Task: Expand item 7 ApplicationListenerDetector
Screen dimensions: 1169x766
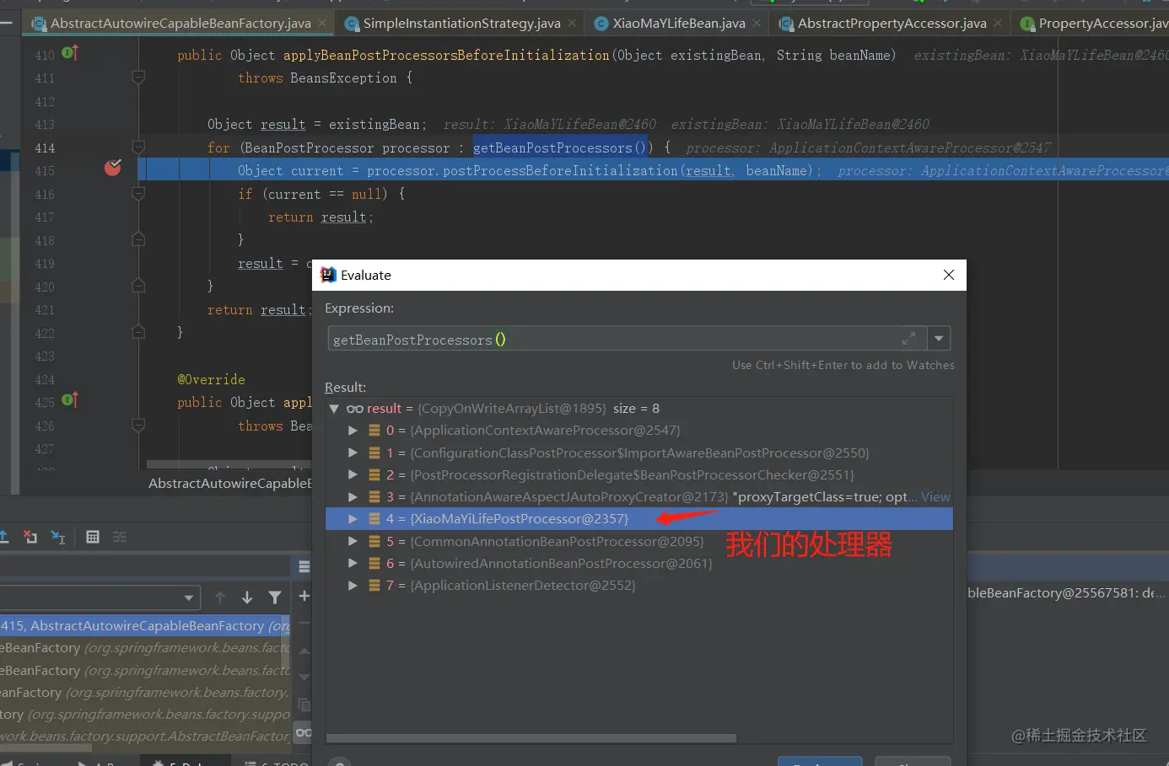Action: tap(353, 585)
